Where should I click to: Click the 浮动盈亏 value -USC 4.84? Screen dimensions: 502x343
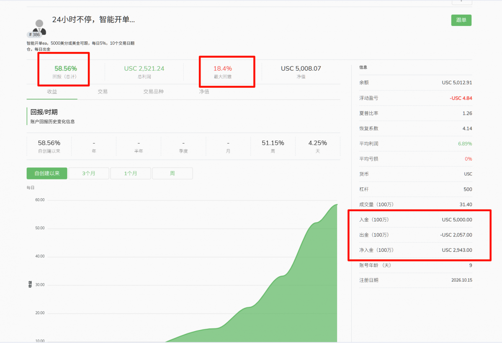point(461,98)
